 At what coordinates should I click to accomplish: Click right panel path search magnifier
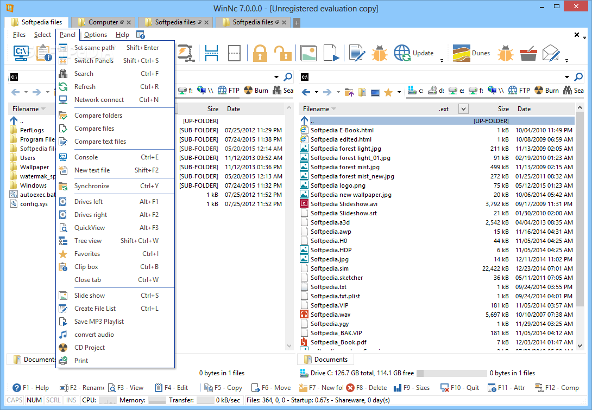[578, 77]
